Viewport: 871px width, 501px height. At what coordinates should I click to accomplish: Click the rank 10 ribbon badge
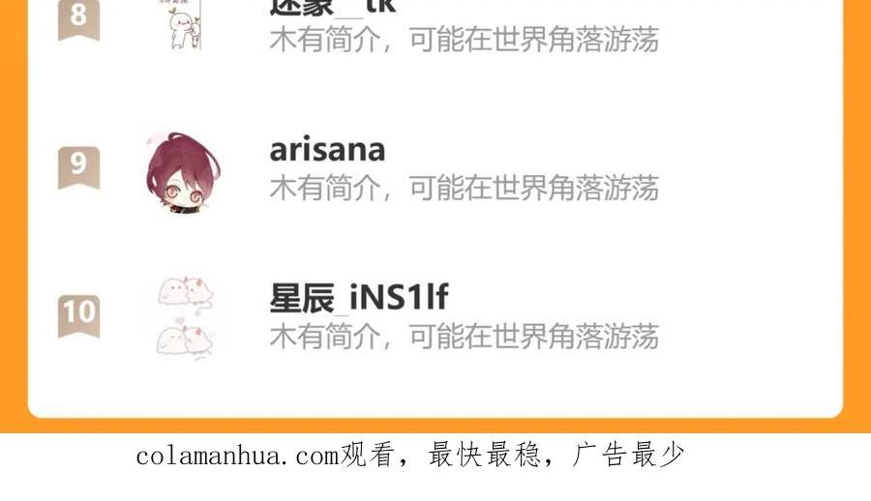[79, 316]
